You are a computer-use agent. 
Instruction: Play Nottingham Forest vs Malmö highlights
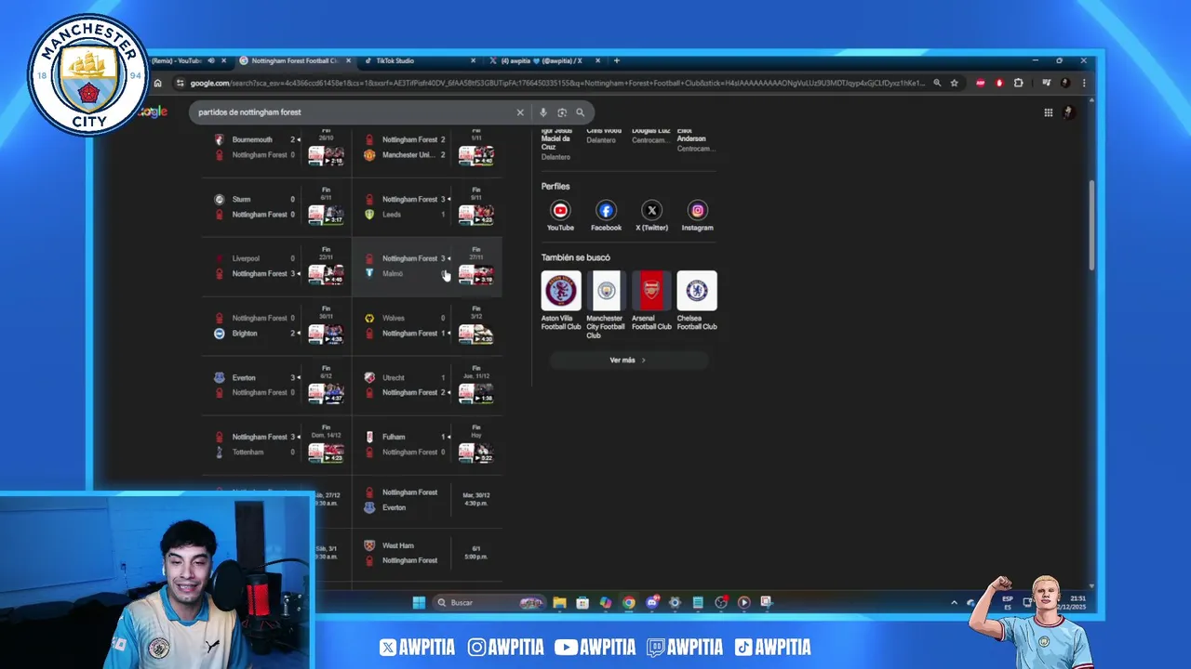click(475, 274)
